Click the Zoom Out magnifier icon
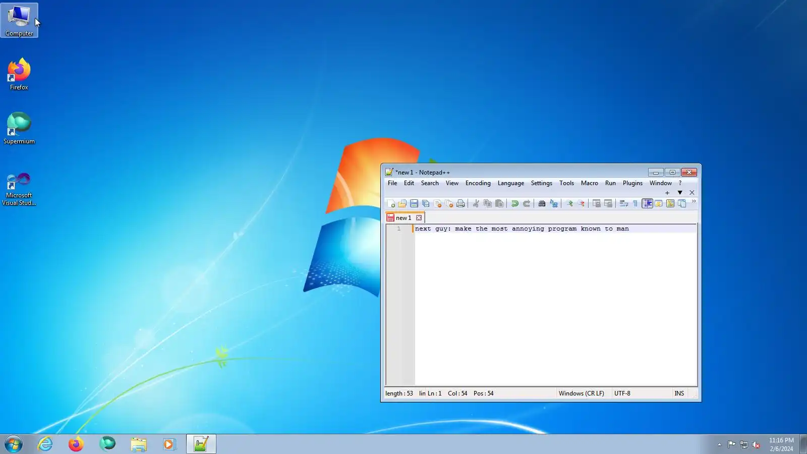The width and height of the screenshot is (807, 454). 581,204
